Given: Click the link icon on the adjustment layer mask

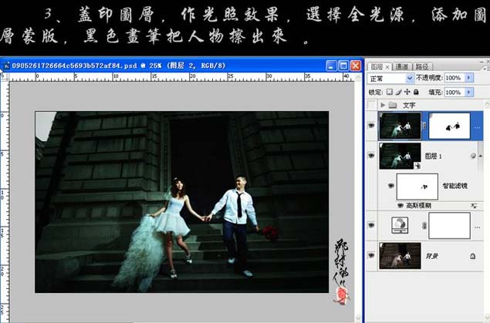Looking at the screenshot, I should 424,225.
